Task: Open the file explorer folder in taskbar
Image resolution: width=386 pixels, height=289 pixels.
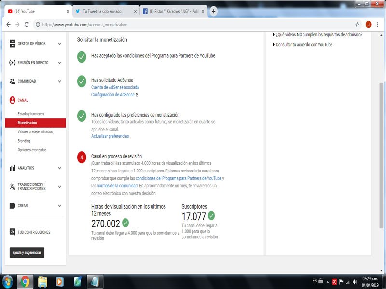Action: 42,282
